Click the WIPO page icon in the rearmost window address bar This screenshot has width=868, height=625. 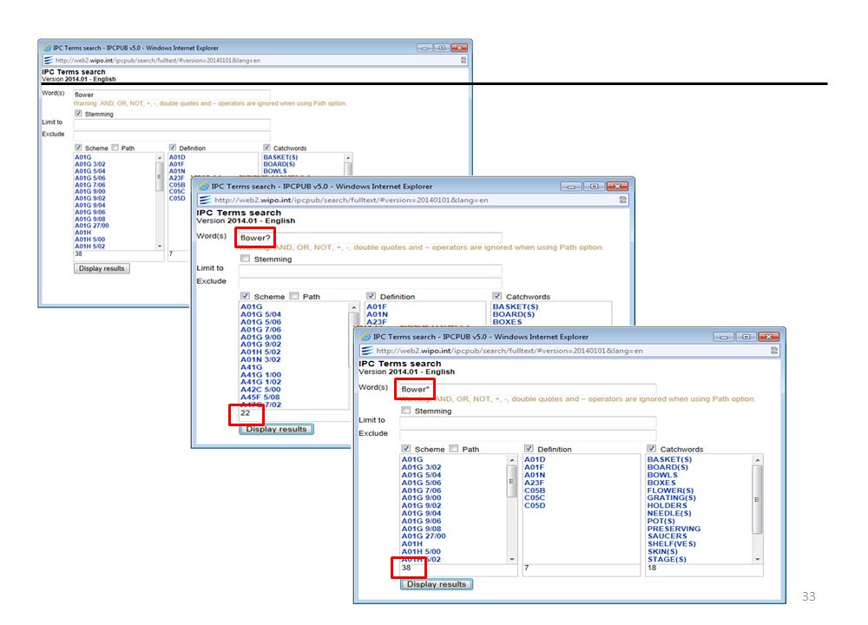click(48, 60)
